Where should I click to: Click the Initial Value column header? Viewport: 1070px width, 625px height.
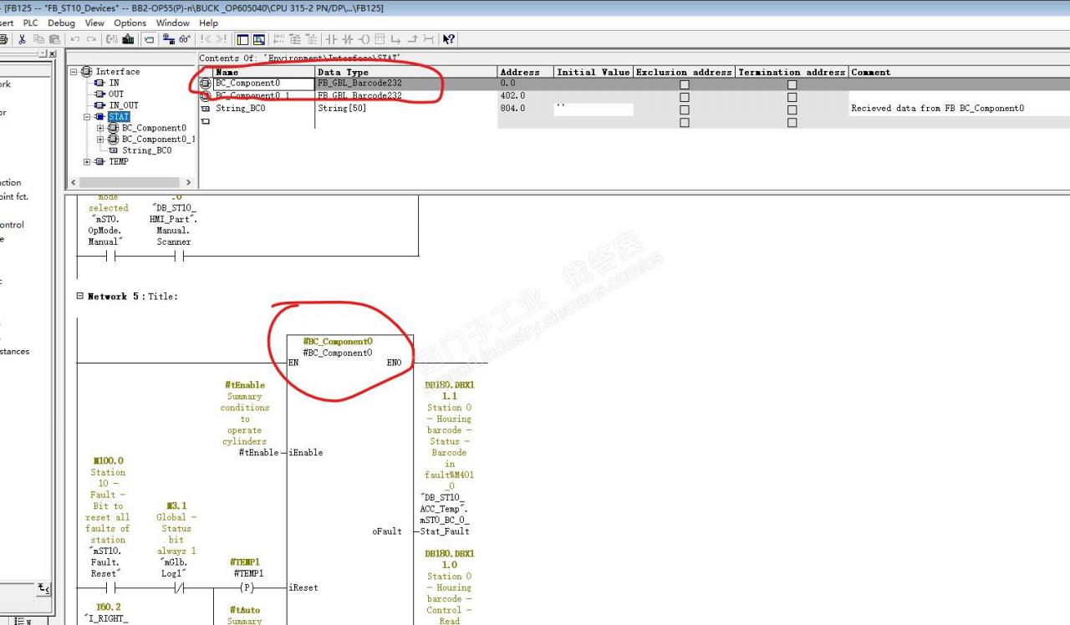tap(593, 72)
